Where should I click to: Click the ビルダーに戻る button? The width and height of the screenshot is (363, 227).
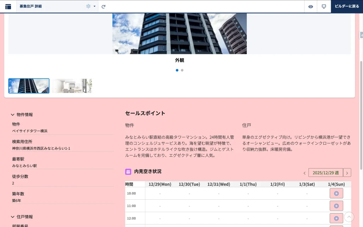[x=347, y=6]
